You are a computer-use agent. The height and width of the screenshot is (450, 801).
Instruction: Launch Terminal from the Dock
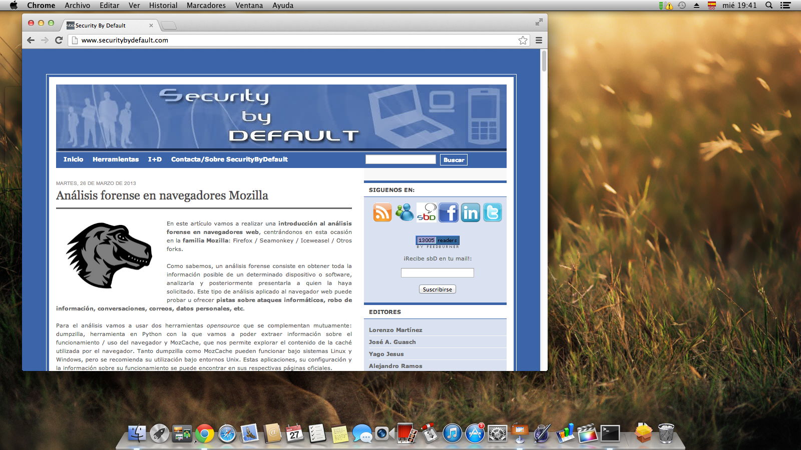610,433
